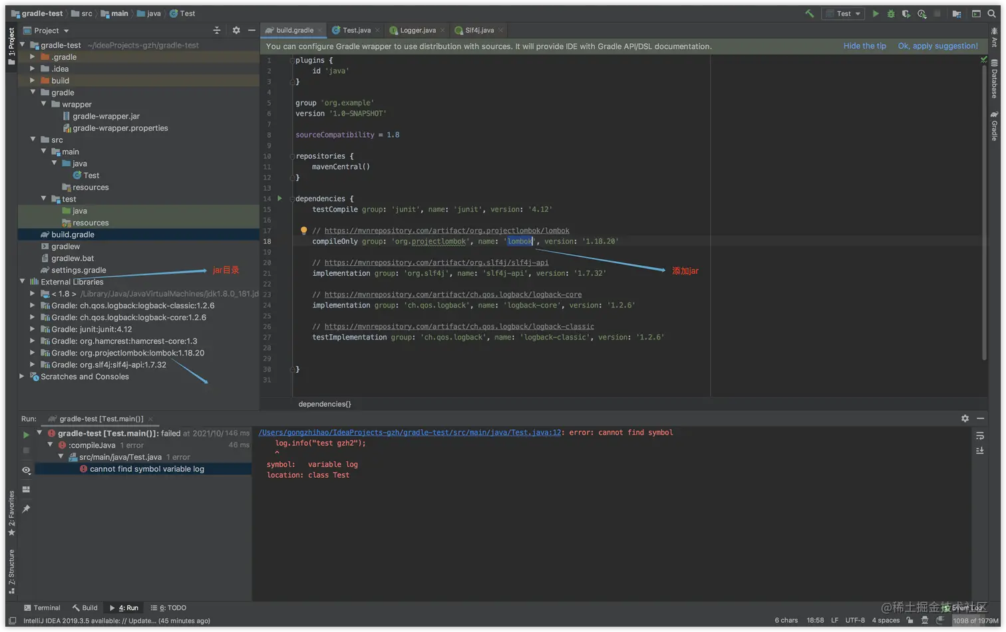This screenshot has height=632, width=1006.
Task: Toggle the read-only lock icon in status bar
Action: (910, 621)
